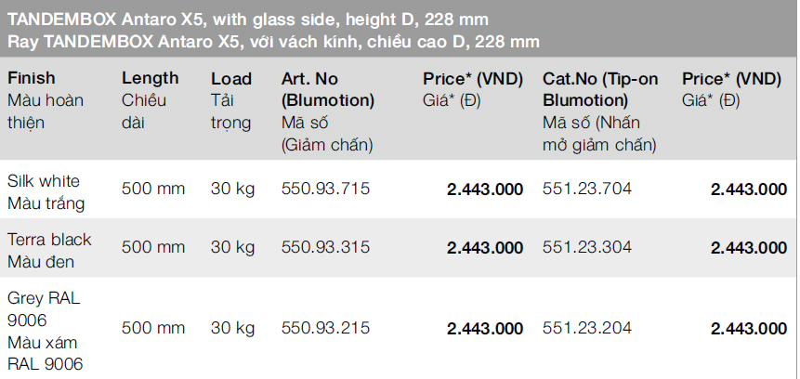Click the Blumotion price in Grey RAL 9006 row
Screen dimensions: 800x379
(x=484, y=329)
